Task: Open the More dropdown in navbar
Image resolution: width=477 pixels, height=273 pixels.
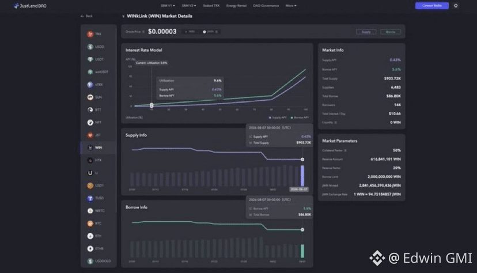Action: (x=291, y=6)
